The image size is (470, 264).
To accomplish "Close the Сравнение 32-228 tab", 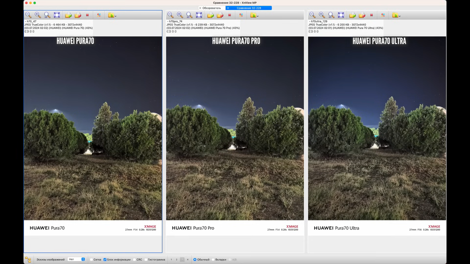I will 228,8.
